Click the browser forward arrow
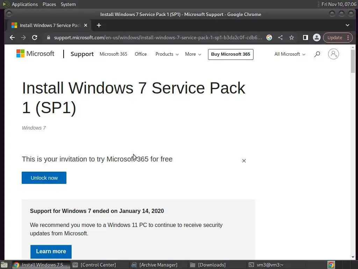Image resolution: width=358 pixels, height=269 pixels. click(23, 37)
